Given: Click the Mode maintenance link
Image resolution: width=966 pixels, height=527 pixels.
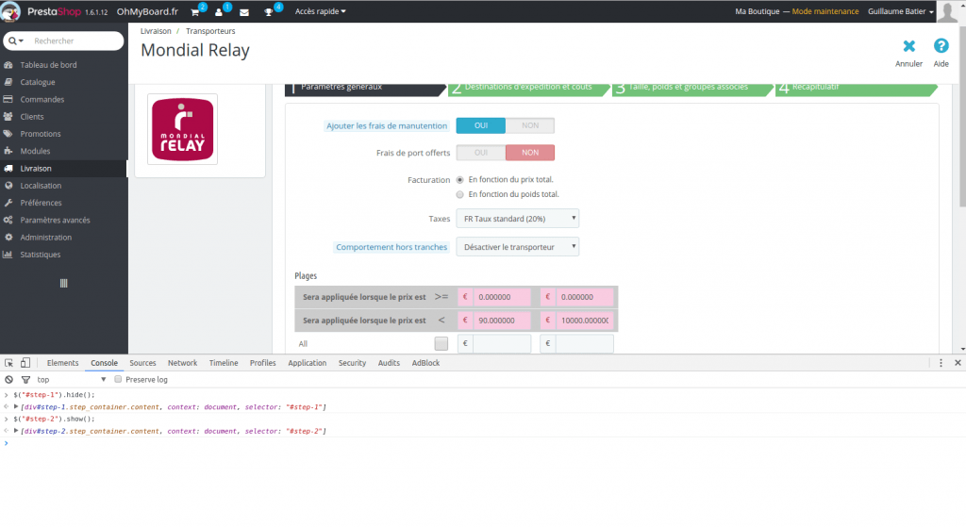Looking at the screenshot, I should pos(824,11).
